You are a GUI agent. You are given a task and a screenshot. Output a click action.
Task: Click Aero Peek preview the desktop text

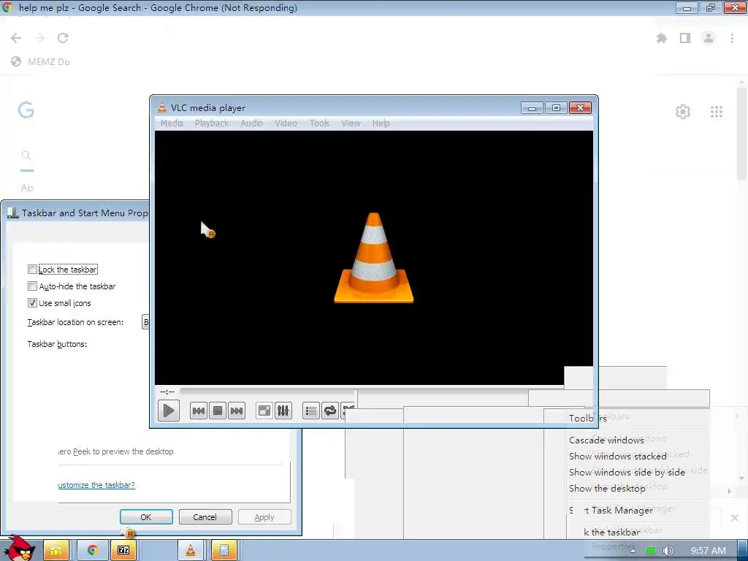tap(116, 451)
